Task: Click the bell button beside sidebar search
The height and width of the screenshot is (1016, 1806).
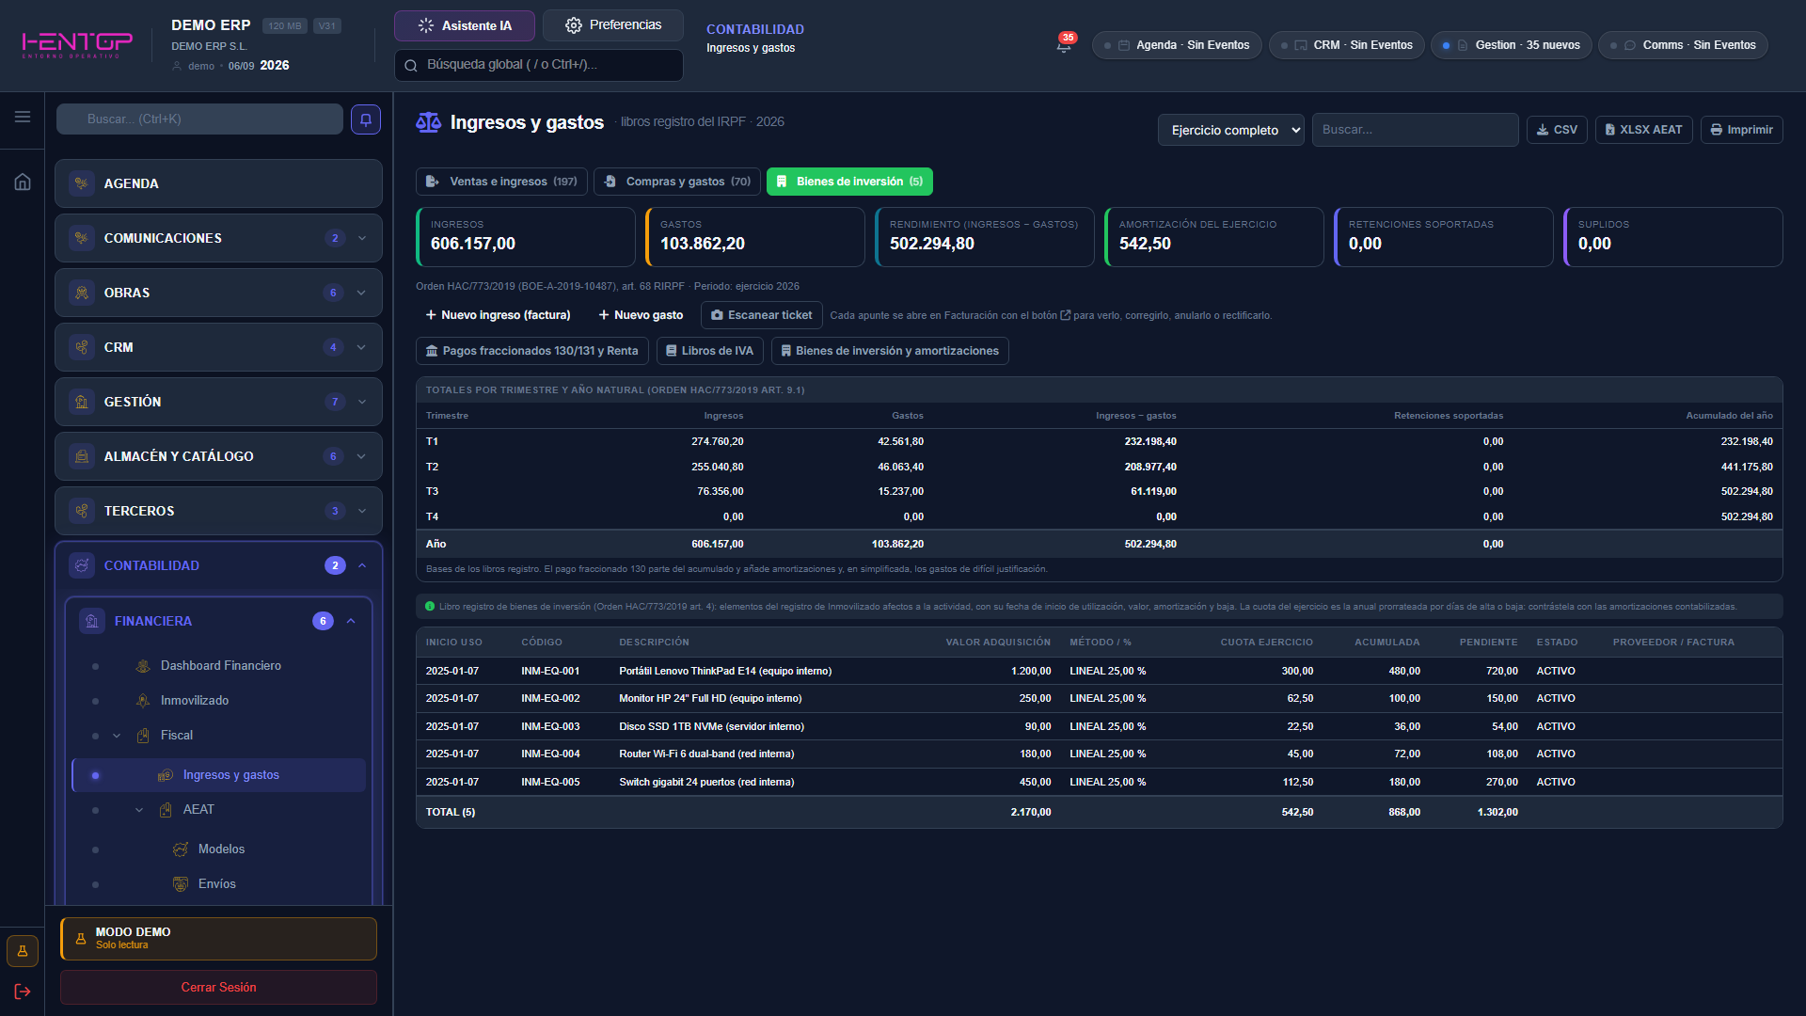Action: [366, 119]
